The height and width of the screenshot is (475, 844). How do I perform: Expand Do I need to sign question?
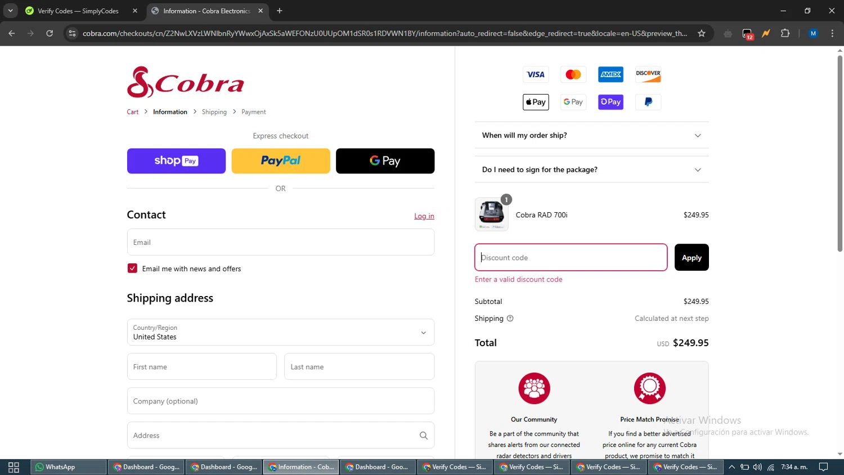[x=591, y=169]
